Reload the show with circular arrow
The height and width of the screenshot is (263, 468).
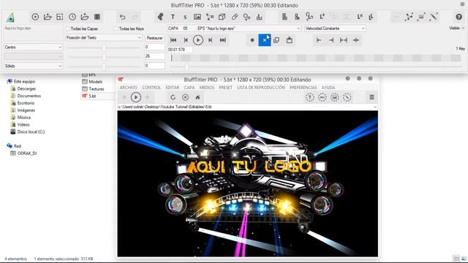[x=173, y=97]
